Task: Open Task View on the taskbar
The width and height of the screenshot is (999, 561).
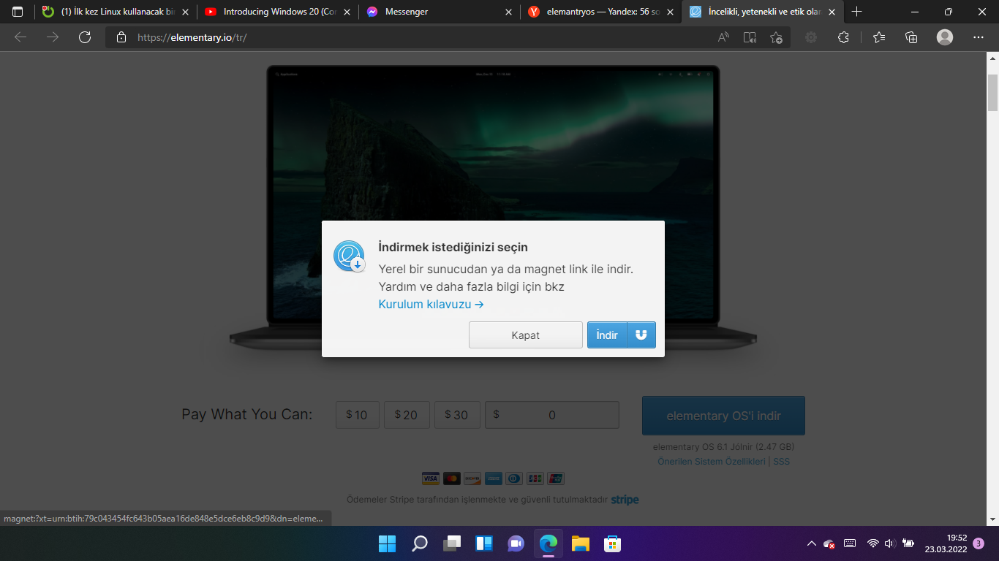Action: click(x=452, y=543)
